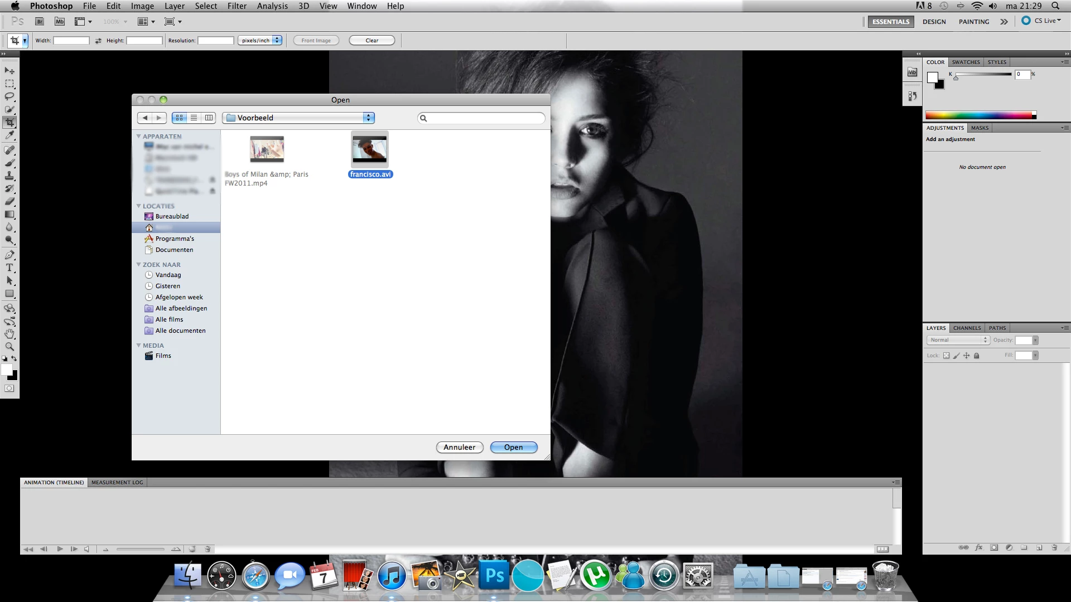
Task: Open the Voorbeeld folder dropdown
Action: click(x=298, y=118)
